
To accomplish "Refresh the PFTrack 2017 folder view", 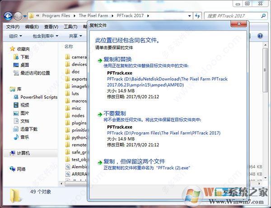I will [197, 16].
